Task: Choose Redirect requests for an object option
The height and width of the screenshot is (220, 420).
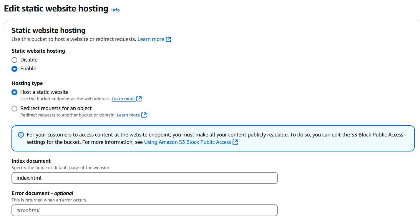Action: 14,109
